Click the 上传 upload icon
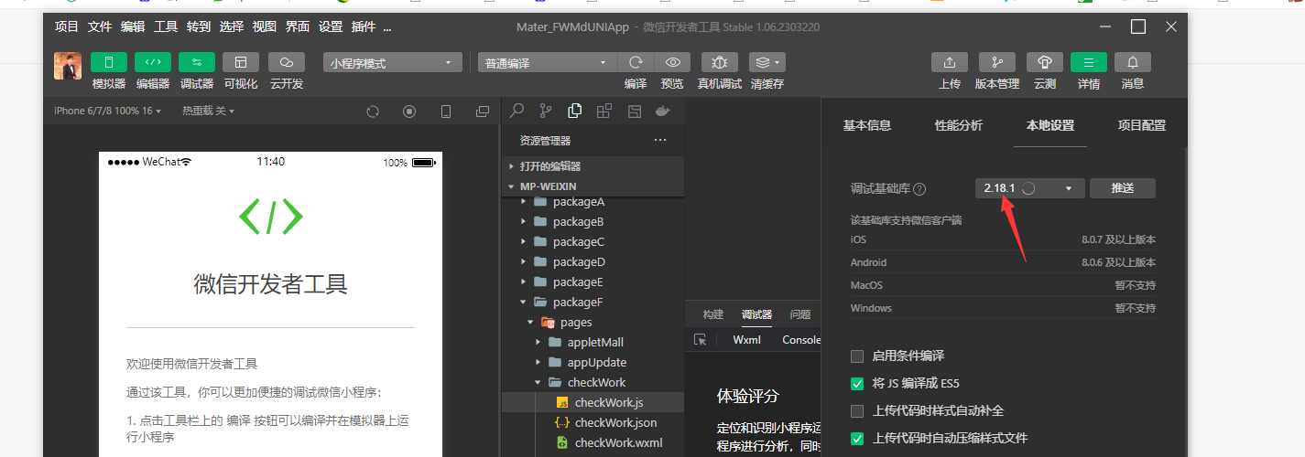 pos(950,62)
